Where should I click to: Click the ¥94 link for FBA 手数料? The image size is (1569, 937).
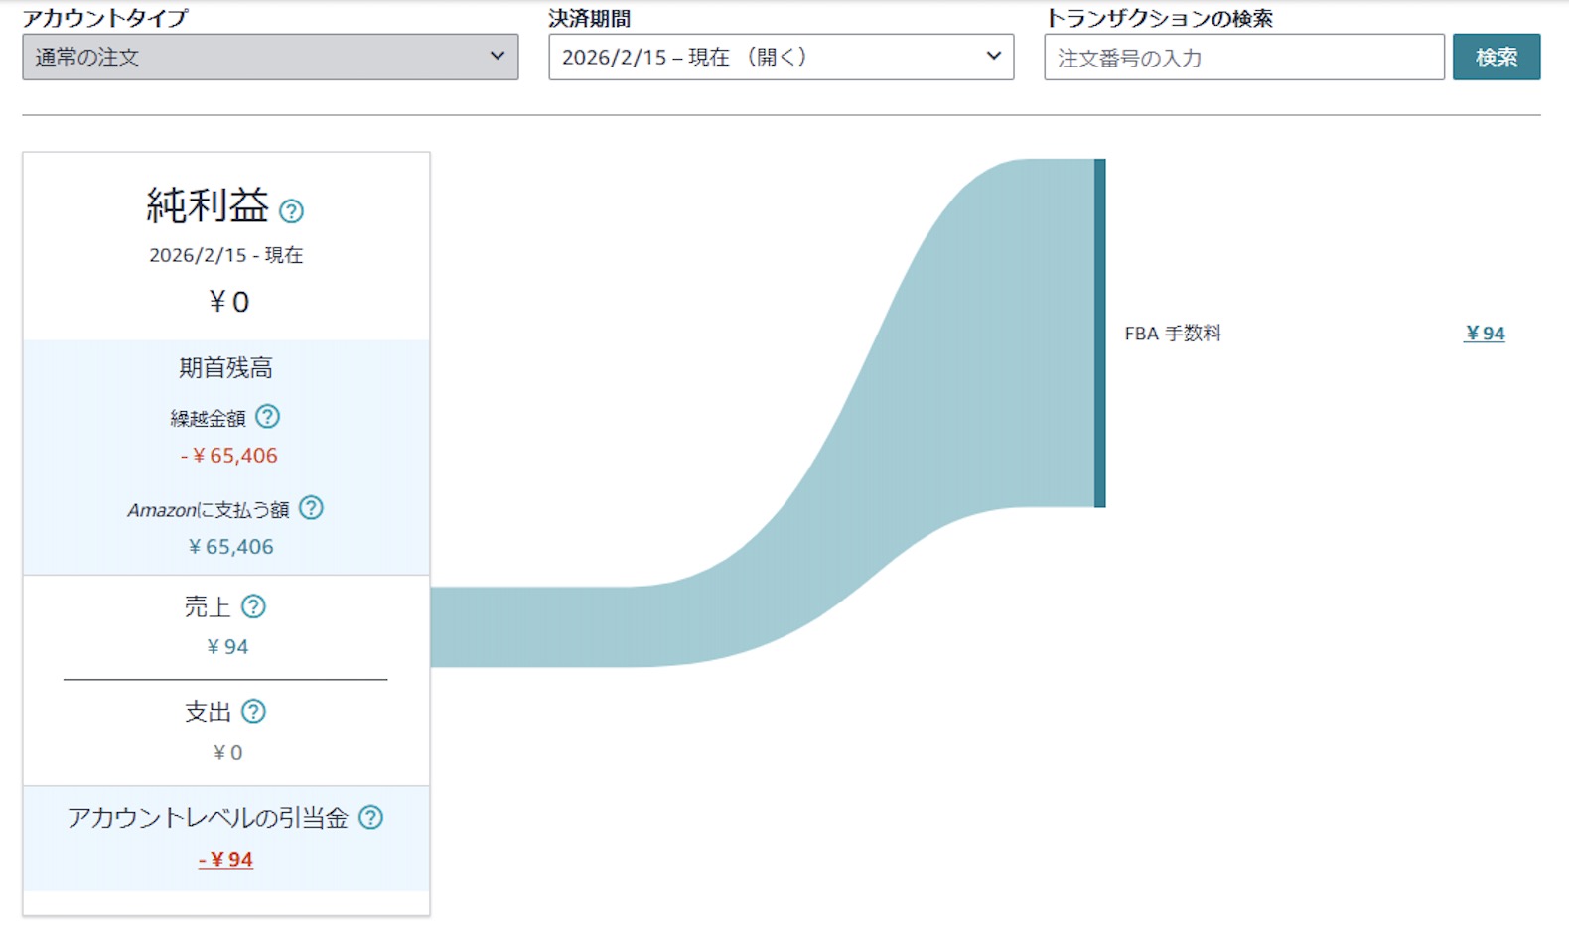(1484, 334)
